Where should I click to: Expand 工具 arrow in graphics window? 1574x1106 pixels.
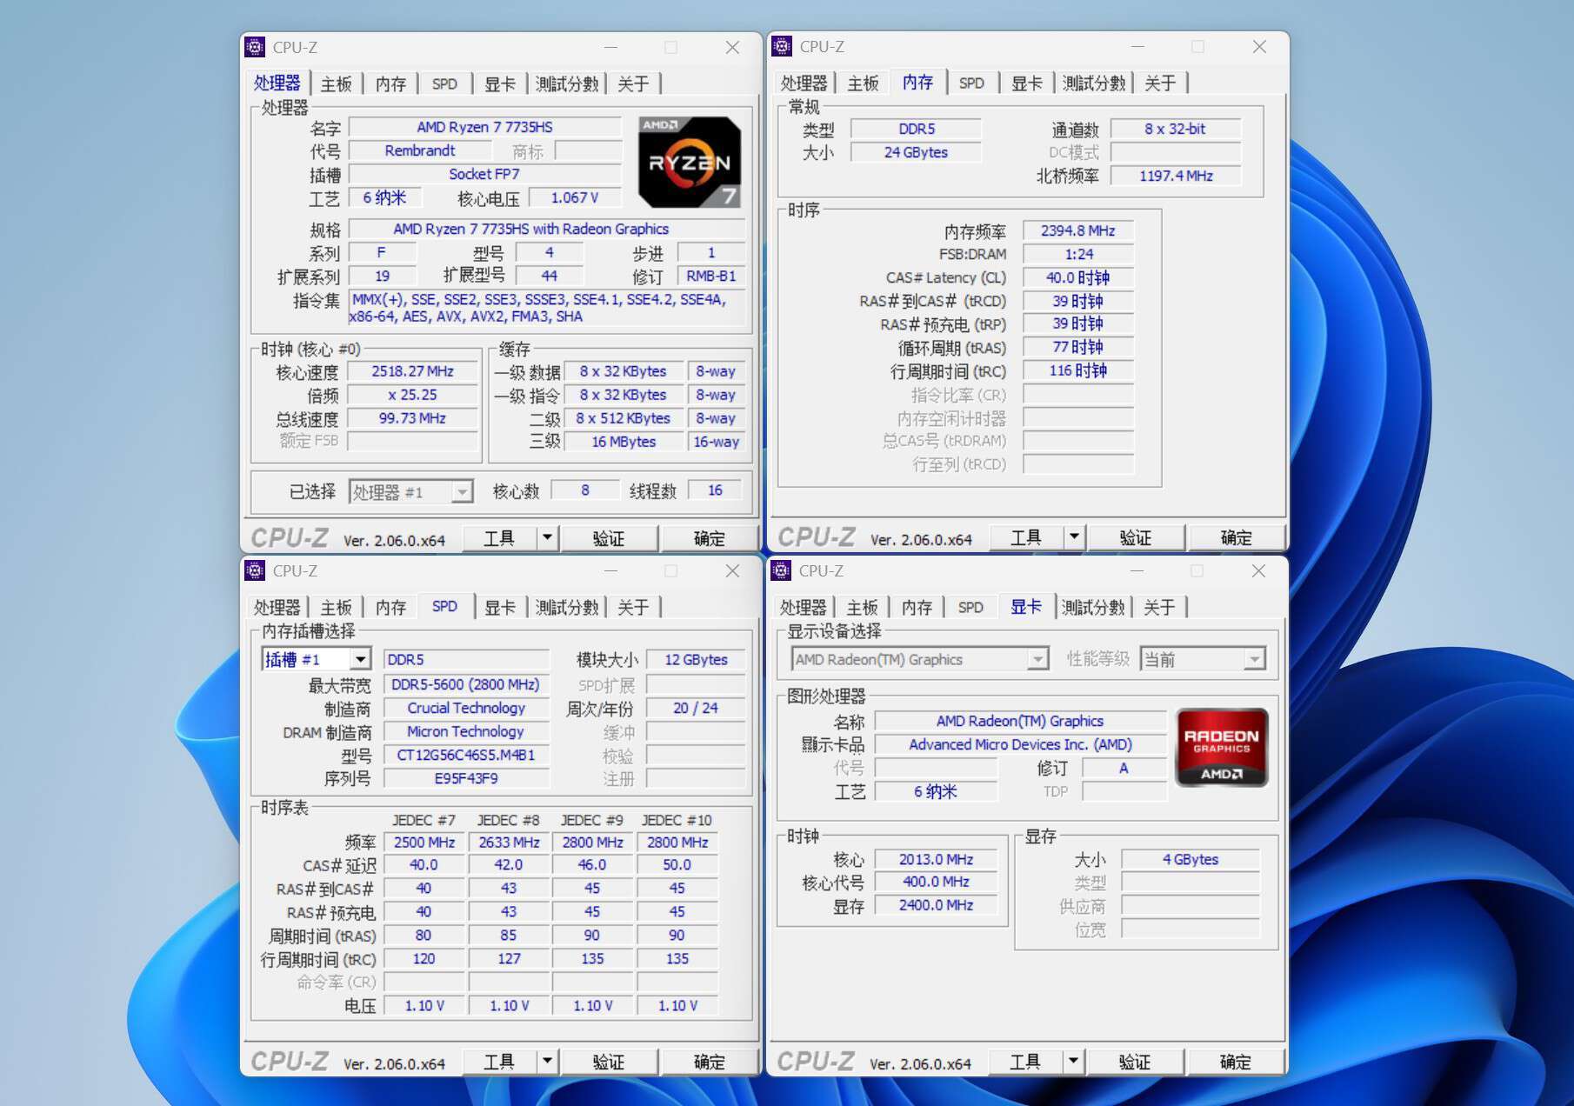(x=1073, y=1062)
